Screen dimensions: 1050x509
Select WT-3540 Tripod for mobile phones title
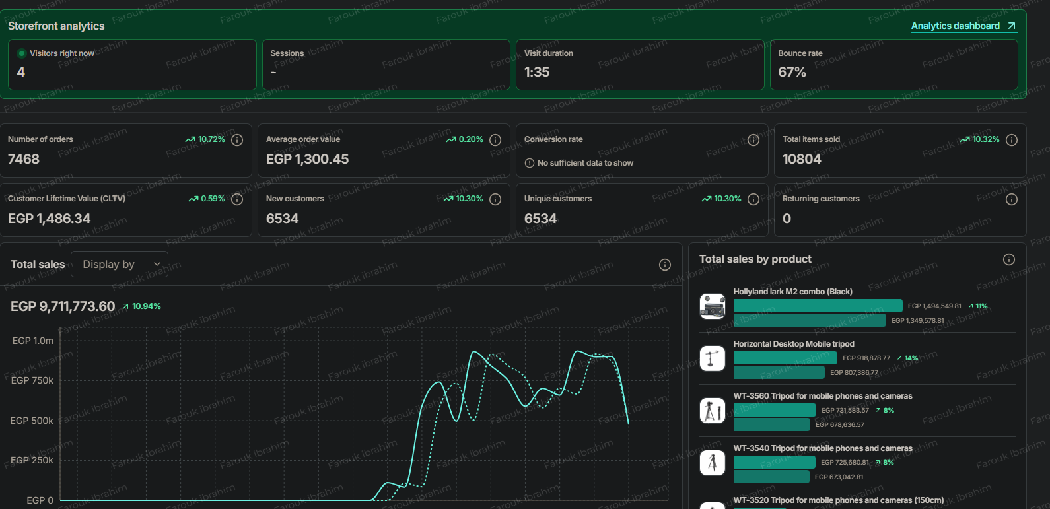click(x=823, y=448)
